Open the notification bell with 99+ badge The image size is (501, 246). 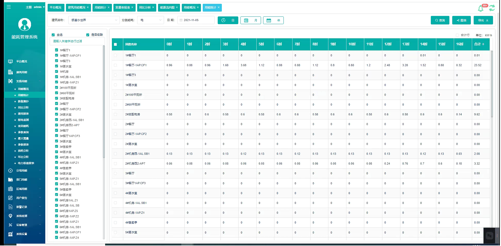click(x=480, y=9)
